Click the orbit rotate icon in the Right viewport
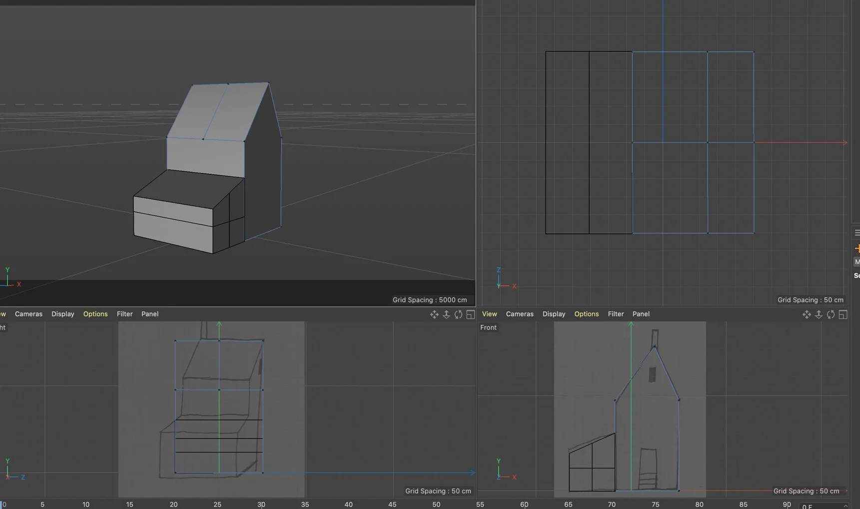This screenshot has width=860, height=509. click(x=458, y=314)
